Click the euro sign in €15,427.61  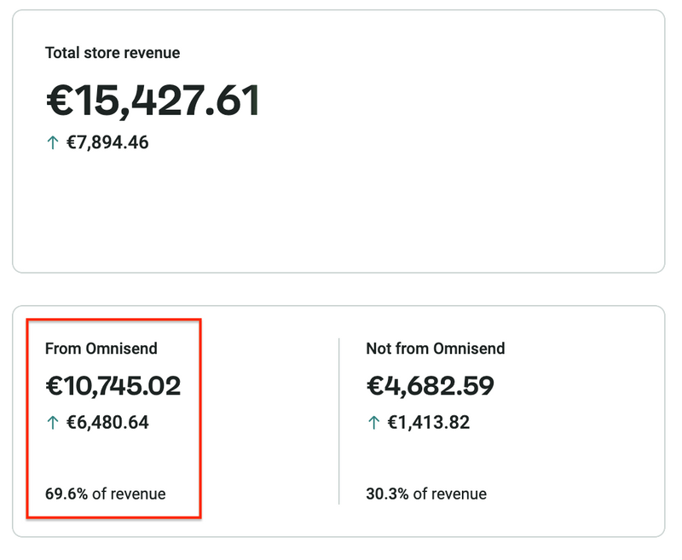[60, 101]
